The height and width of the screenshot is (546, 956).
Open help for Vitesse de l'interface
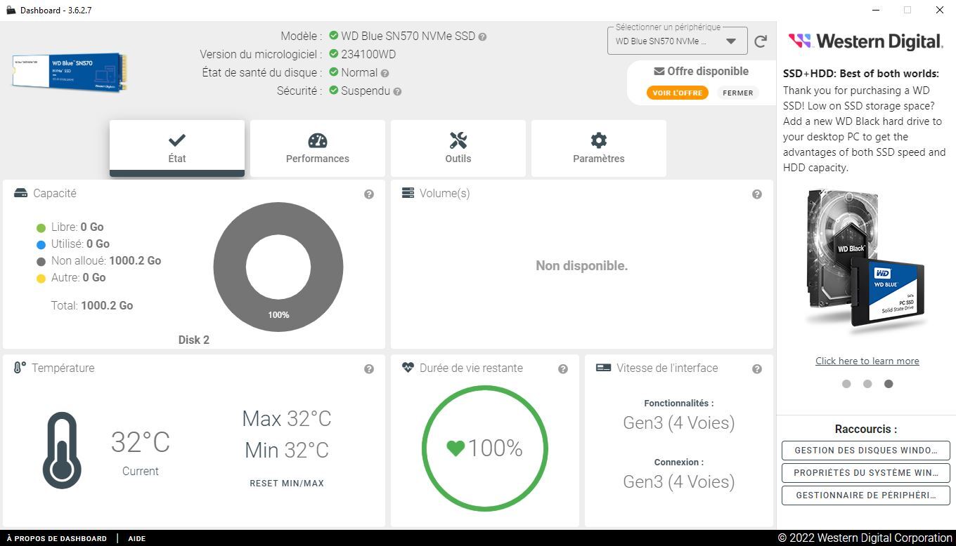coord(757,368)
